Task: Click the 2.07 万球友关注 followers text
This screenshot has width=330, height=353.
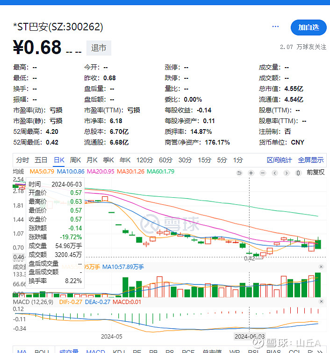Action: [303, 47]
